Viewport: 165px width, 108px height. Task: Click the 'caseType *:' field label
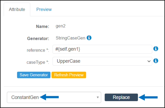click(x=38, y=62)
